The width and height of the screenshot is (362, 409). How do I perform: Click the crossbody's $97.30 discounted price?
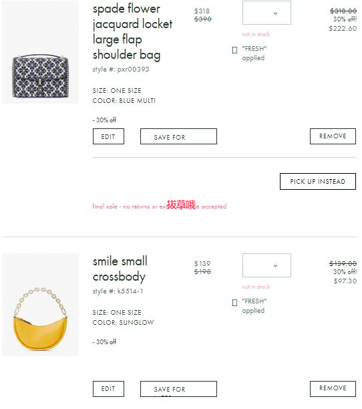345,281
